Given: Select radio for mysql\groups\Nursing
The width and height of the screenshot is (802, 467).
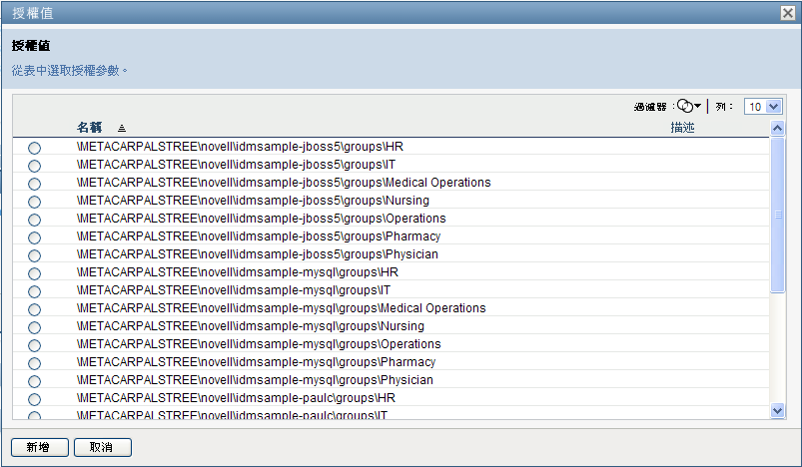Looking at the screenshot, I should pos(34,327).
